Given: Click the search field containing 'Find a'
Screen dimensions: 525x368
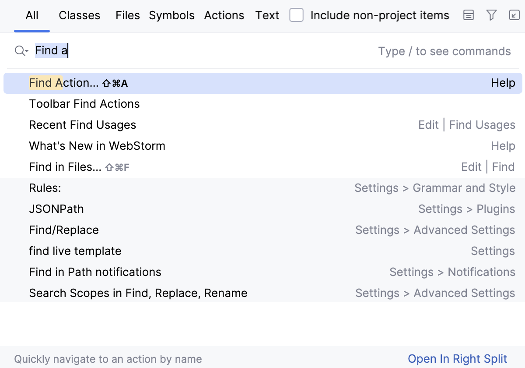Looking at the screenshot, I should pyautogui.click(x=197, y=51).
